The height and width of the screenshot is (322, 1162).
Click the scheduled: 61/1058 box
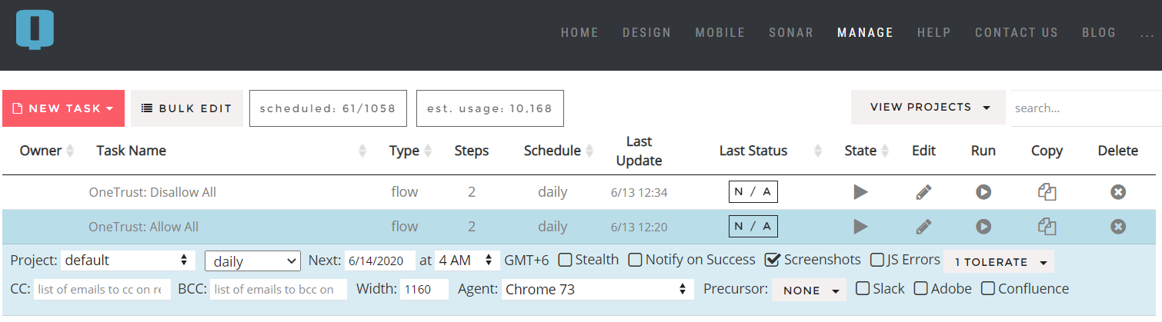click(x=328, y=108)
